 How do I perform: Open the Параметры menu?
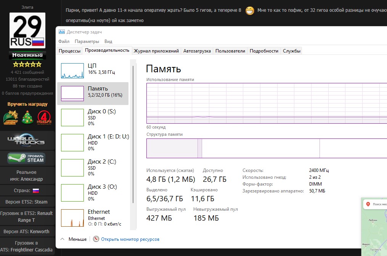point(87,41)
